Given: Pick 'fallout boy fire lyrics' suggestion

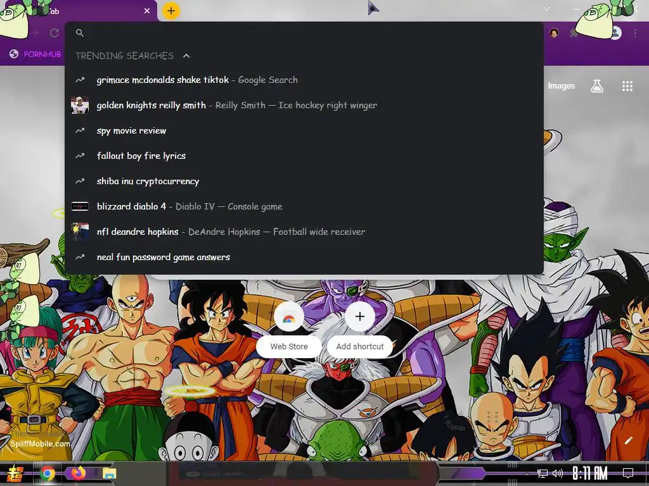Looking at the screenshot, I should (x=304, y=156).
